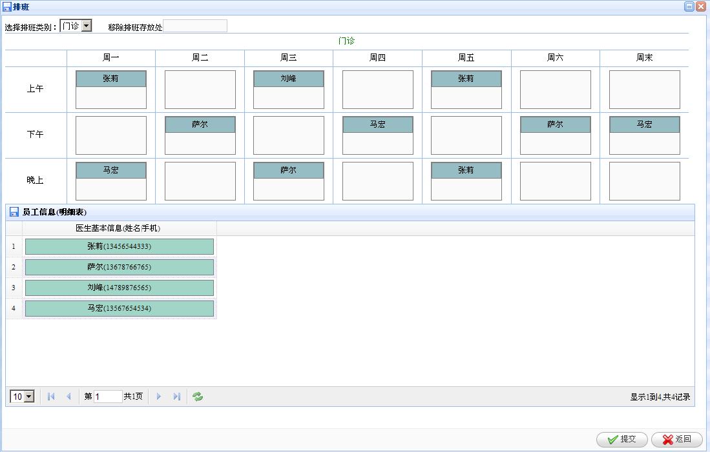Maximize the 排班 dialog window

coord(689,6)
